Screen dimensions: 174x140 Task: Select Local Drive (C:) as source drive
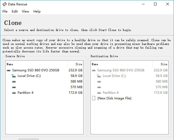29,76
